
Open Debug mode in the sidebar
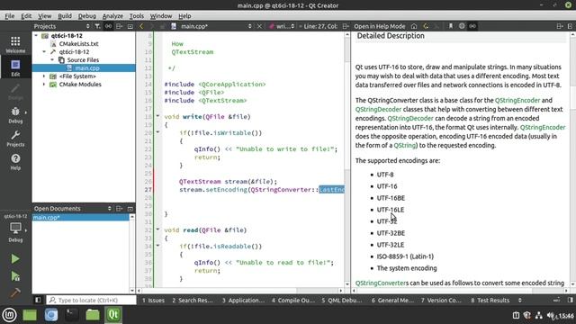coord(15,115)
